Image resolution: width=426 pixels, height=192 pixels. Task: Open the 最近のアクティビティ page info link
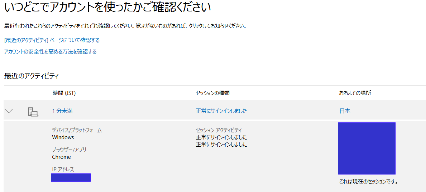[52, 40]
